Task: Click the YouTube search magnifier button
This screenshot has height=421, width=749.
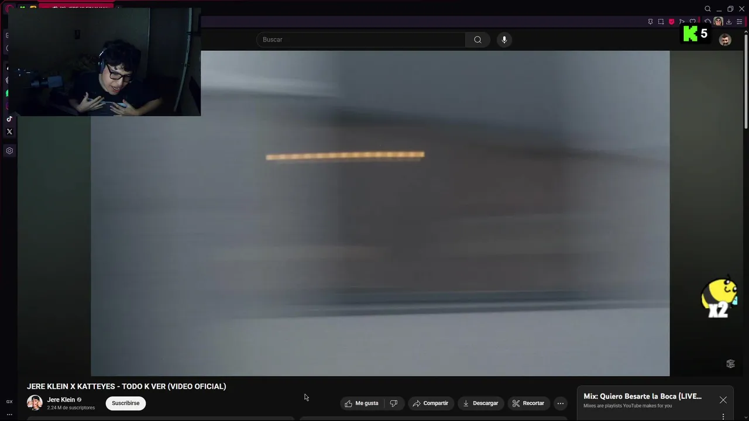Action: click(477, 40)
